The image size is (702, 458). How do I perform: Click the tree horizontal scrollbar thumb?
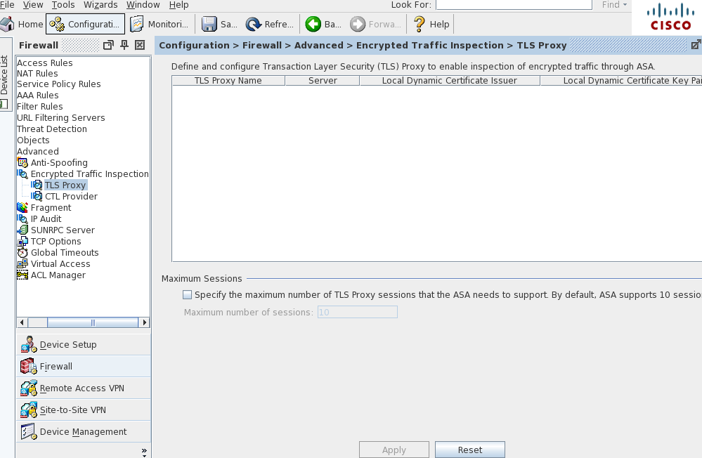coord(93,322)
